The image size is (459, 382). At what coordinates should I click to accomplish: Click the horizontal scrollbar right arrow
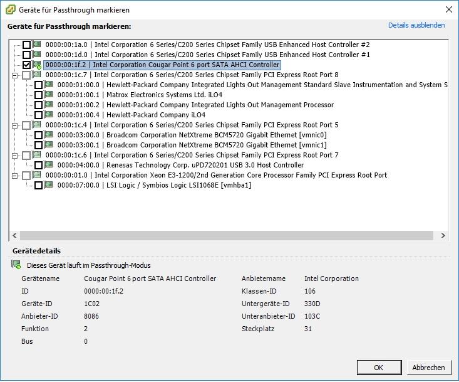[443, 236]
